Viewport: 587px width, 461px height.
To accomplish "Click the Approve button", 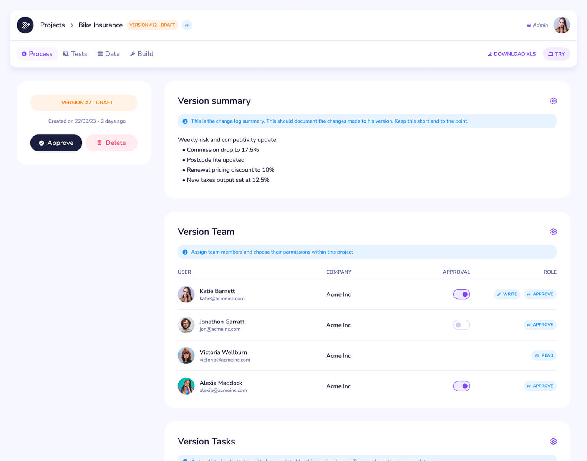I will [x=56, y=143].
